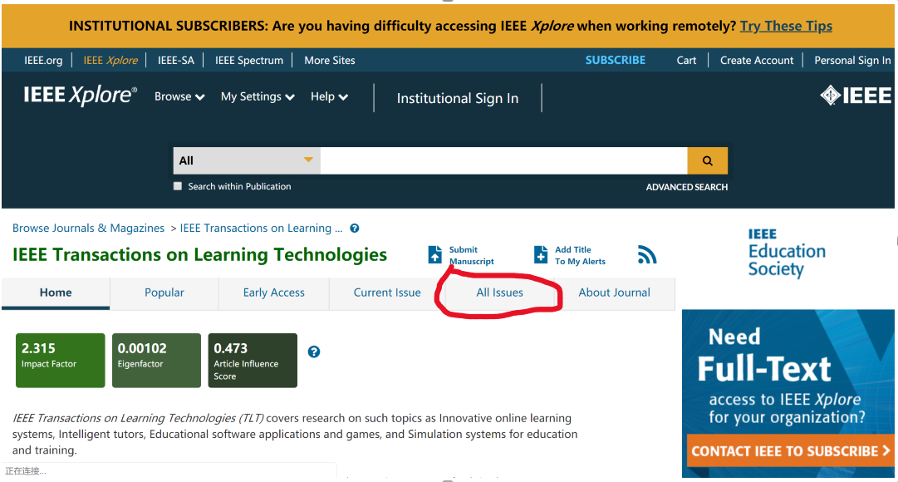The height and width of the screenshot is (482, 898).
Task: Click the IEEE Education Society logo
Action: click(787, 253)
